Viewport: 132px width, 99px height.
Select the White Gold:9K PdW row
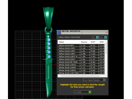click(x=81, y=62)
